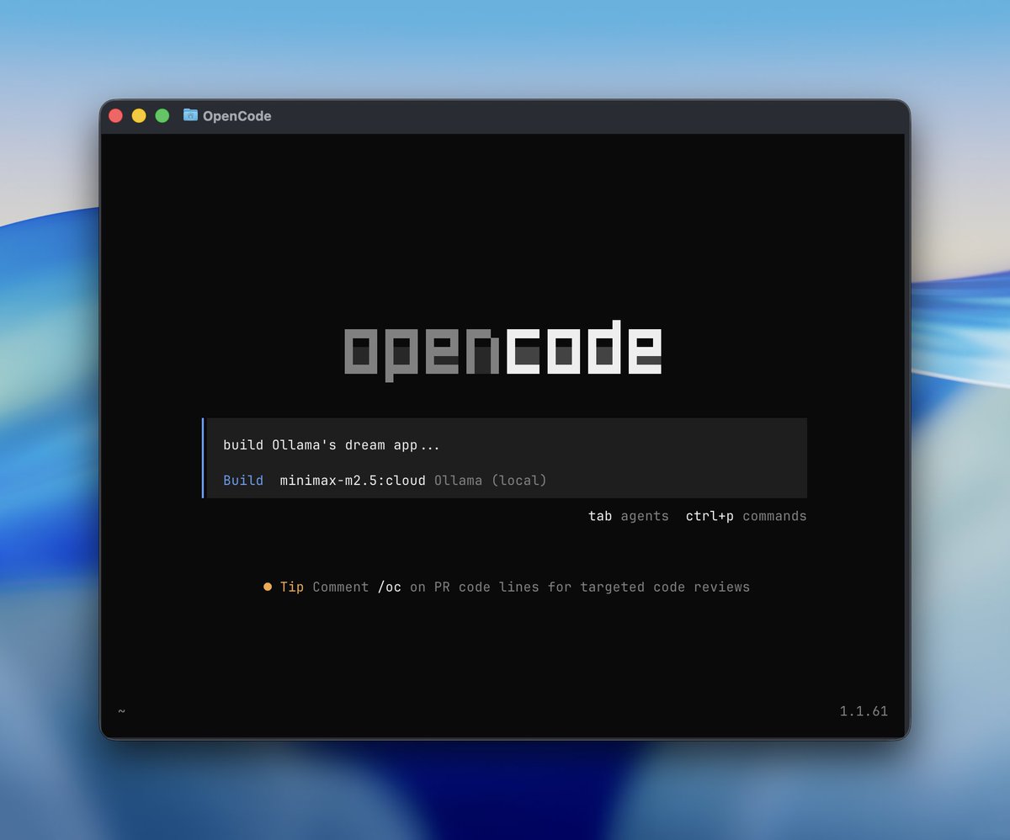This screenshot has height=840, width=1010.
Task: Click the blue prompt accent bar
Action: [x=203, y=457]
